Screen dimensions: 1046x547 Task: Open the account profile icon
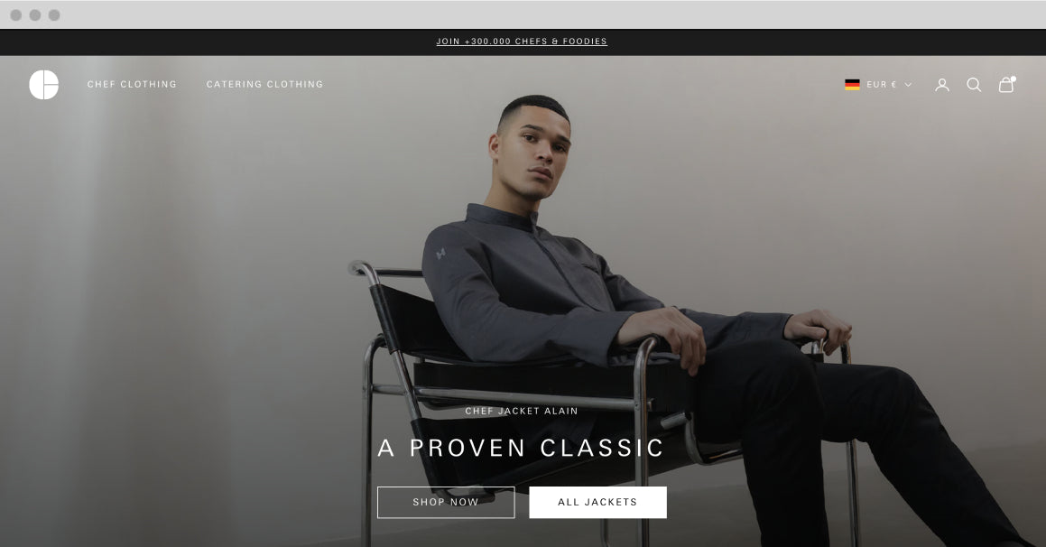(x=942, y=85)
